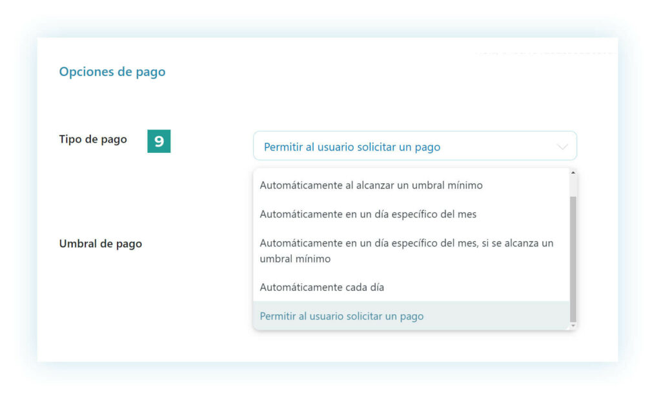Click the dropdown list scrollbar thumb
The width and height of the screenshot is (661, 411).
pyautogui.click(x=573, y=259)
